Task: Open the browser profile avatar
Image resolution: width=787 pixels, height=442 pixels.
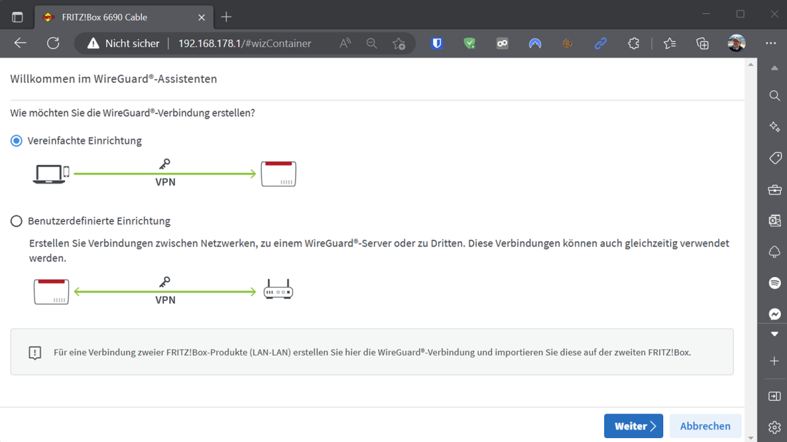Action: tap(737, 43)
